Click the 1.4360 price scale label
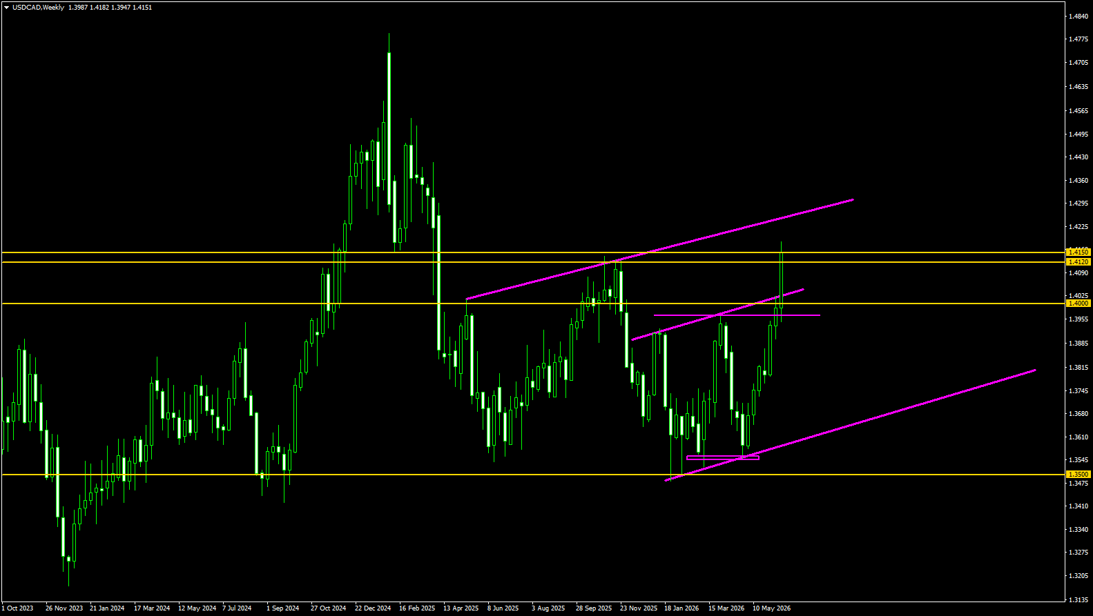This screenshot has width=1093, height=616. pyautogui.click(x=1079, y=181)
